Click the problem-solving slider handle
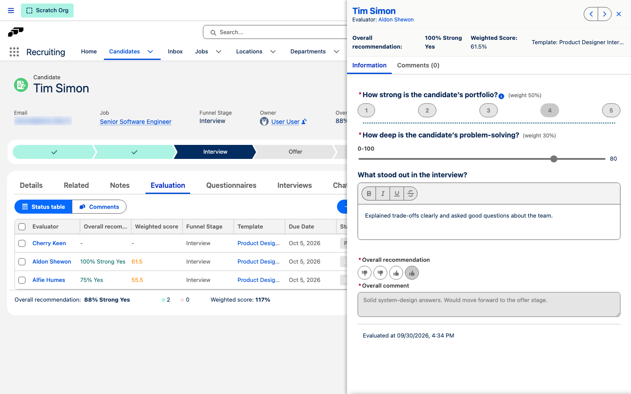The width and height of the screenshot is (631, 394). [554, 159]
